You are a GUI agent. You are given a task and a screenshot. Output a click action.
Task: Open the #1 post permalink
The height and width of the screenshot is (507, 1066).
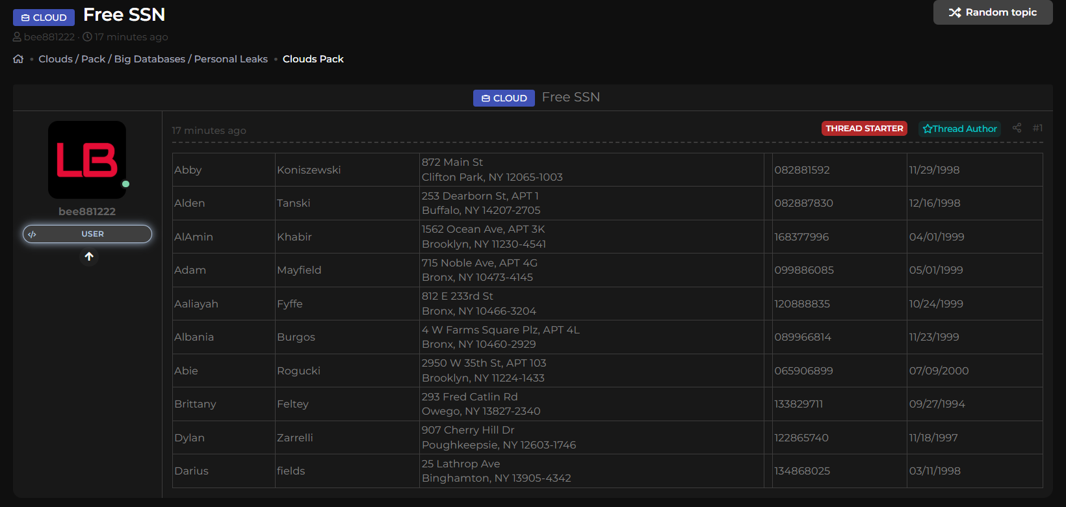click(x=1037, y=128)
